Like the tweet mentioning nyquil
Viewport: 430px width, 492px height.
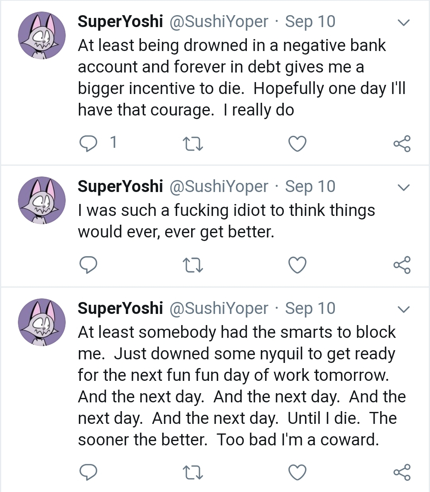tap(297, 472)
